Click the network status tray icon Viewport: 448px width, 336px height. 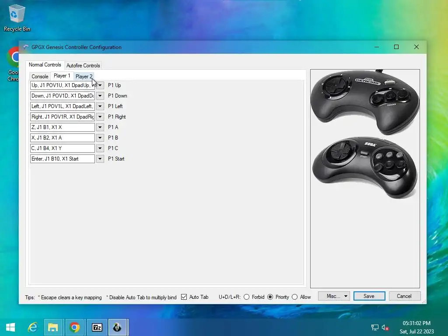click(x=374, y=327)
